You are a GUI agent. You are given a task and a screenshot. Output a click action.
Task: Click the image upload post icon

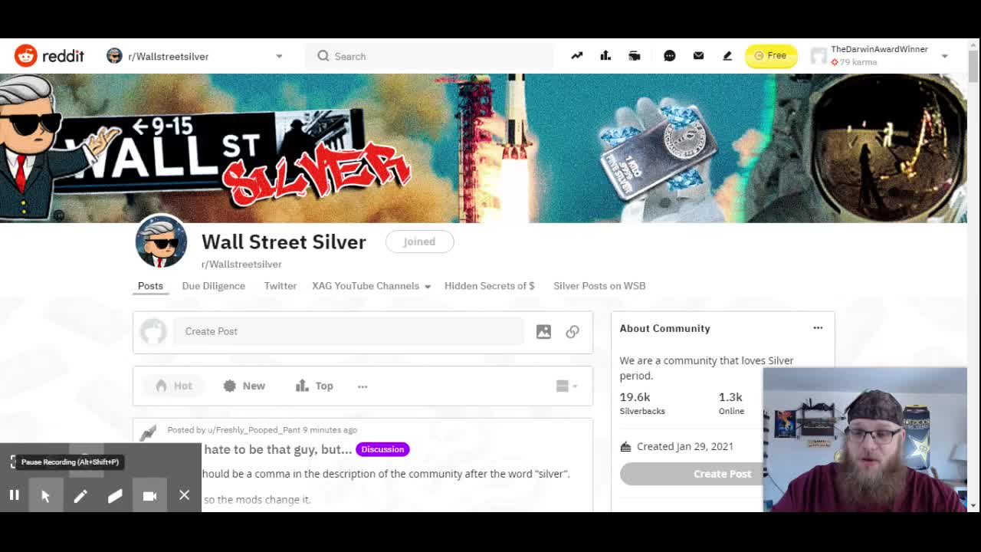(x=543, y=331)
